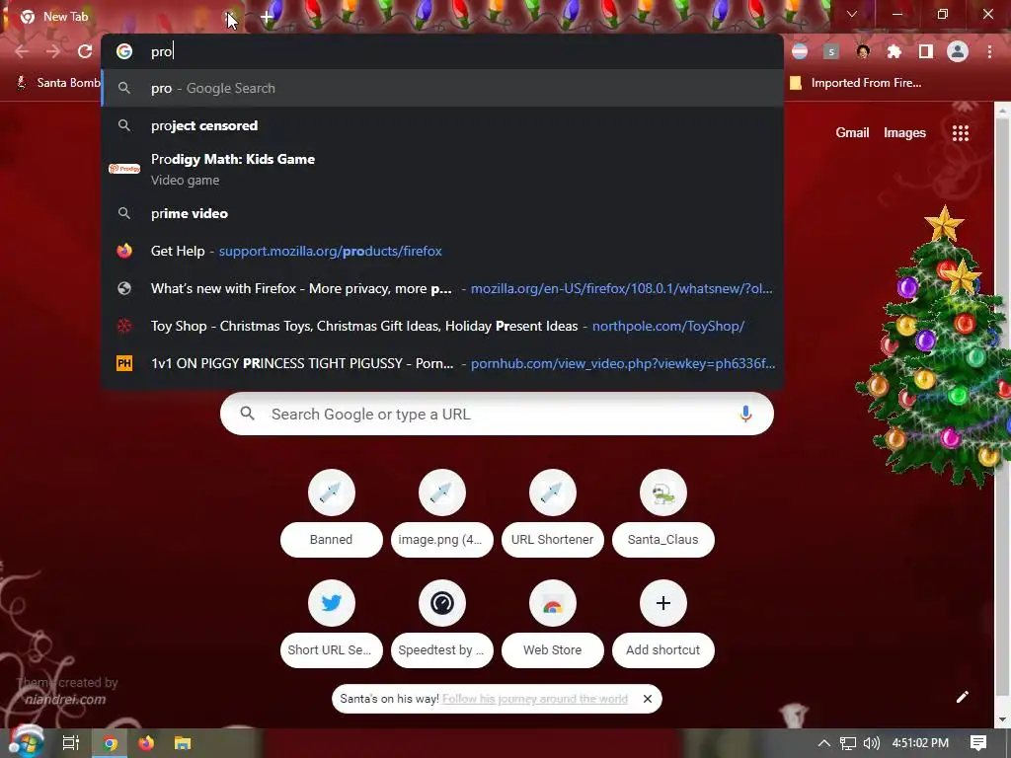This screenshot has height=758, width=1011.
Task: Open the Twitter Short URL shortcut
Action: [332, 624]
